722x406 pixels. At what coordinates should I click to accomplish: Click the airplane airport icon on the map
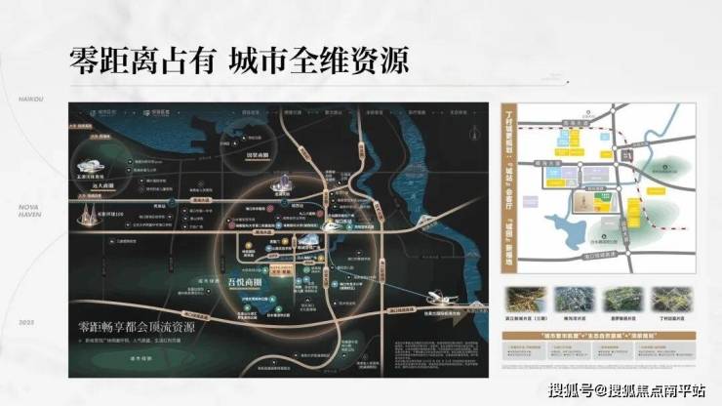[444, 298]
